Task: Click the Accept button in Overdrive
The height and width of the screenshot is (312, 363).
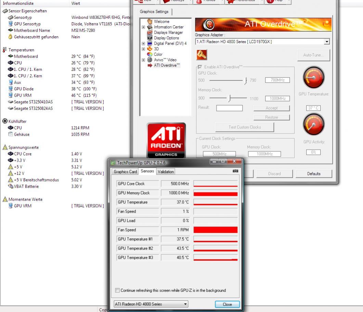Action: click(x=272, y=108)
